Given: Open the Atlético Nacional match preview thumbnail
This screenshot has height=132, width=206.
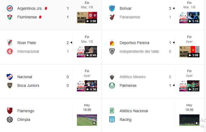Looking at the screenshot, I should click(189, 120).
